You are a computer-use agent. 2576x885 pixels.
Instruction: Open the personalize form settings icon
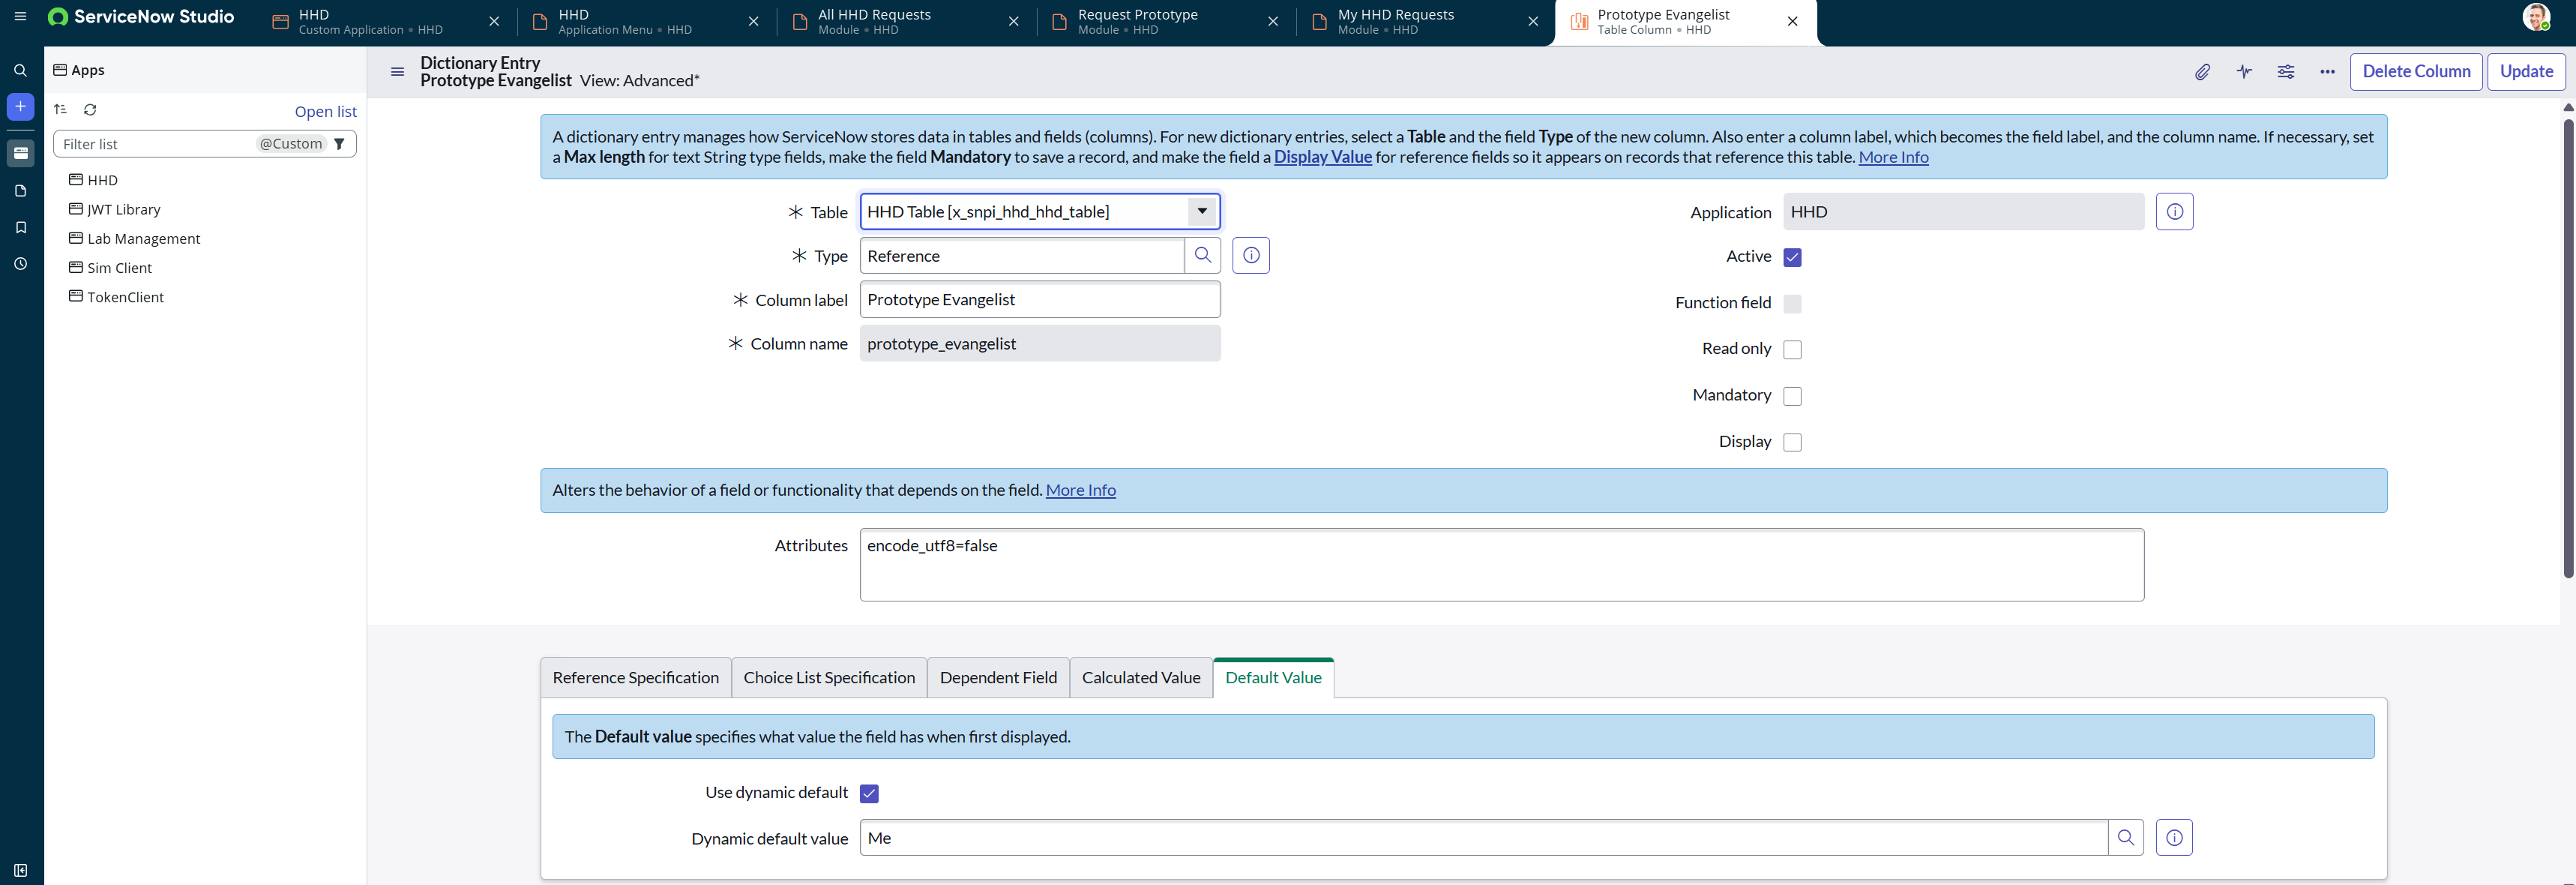[2286, 72]
